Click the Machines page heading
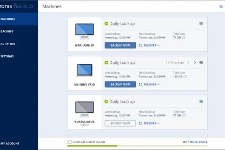This screenshot has height=150, width=225. point(52,7)
